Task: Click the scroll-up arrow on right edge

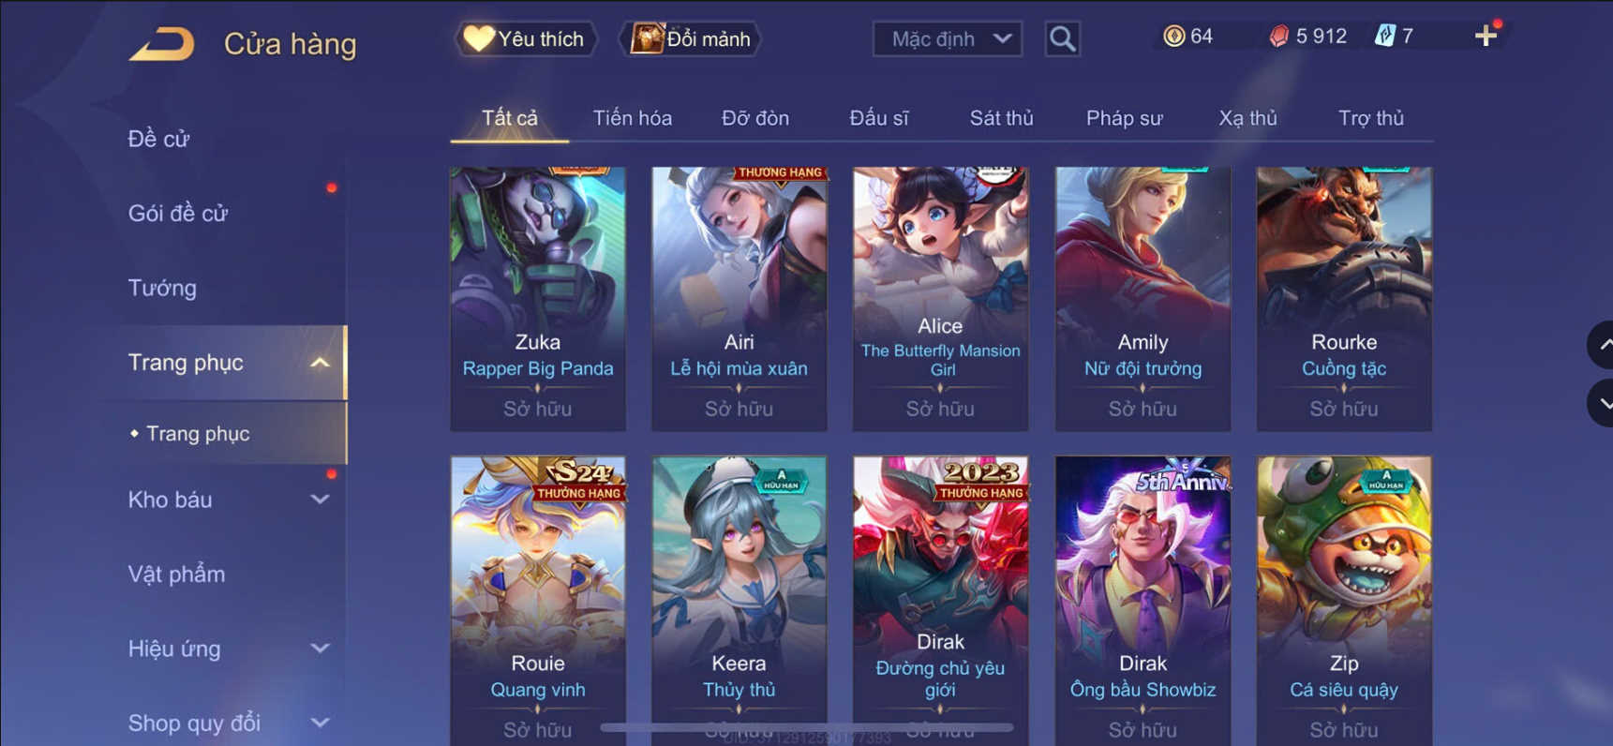Action: [x=1601, y=345]
